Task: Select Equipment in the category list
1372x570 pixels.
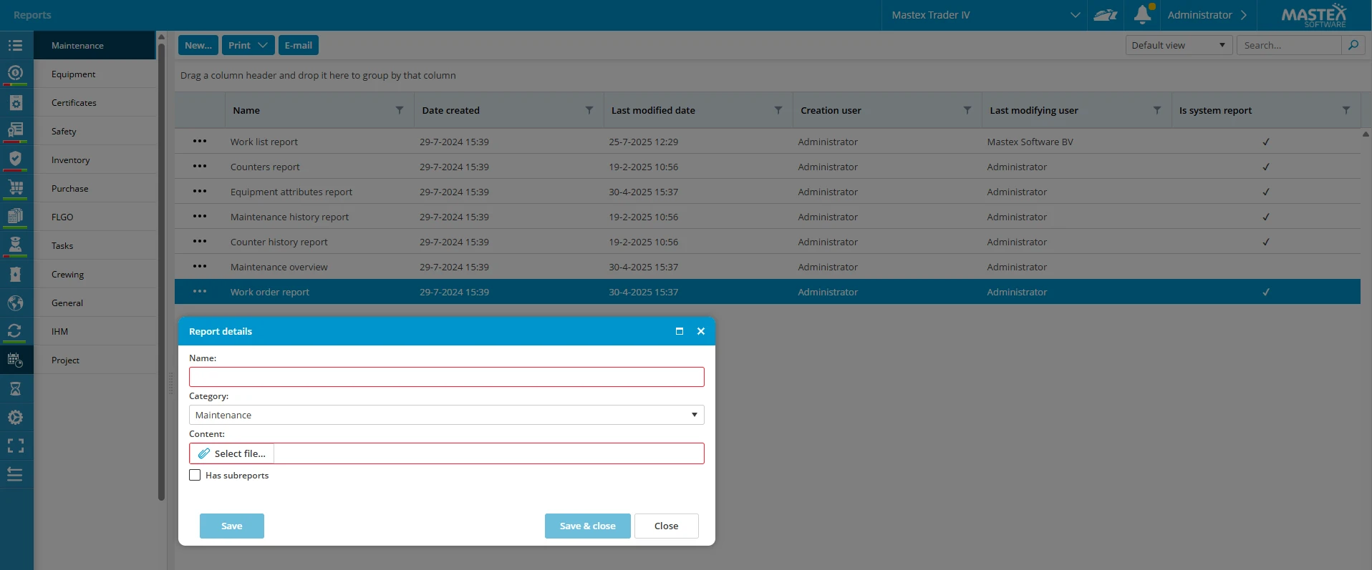Action: (x=73, y=74)
